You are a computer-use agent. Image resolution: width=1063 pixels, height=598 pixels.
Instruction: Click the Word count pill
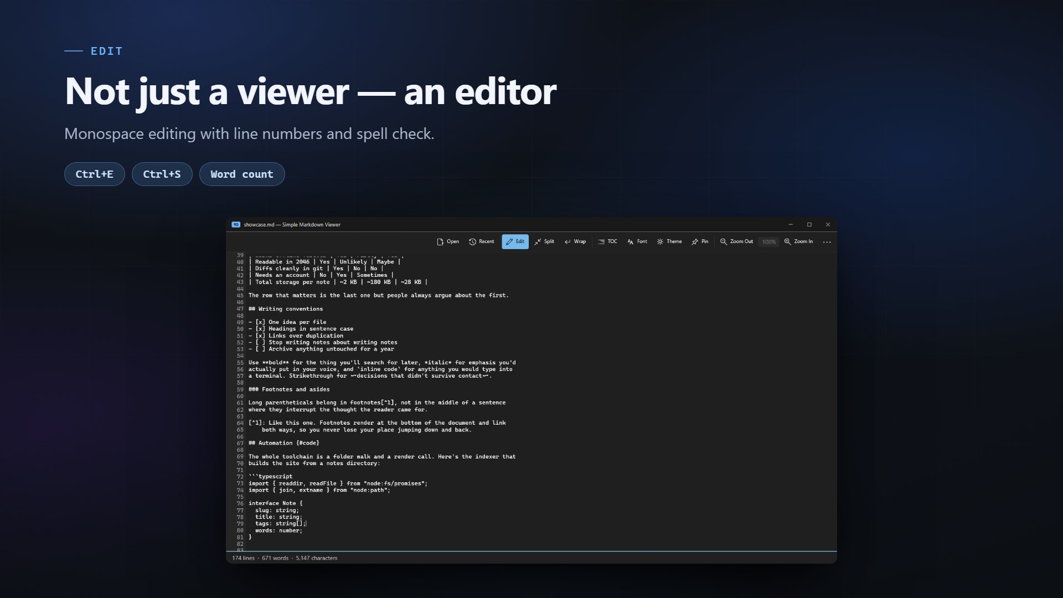point(242,174)
